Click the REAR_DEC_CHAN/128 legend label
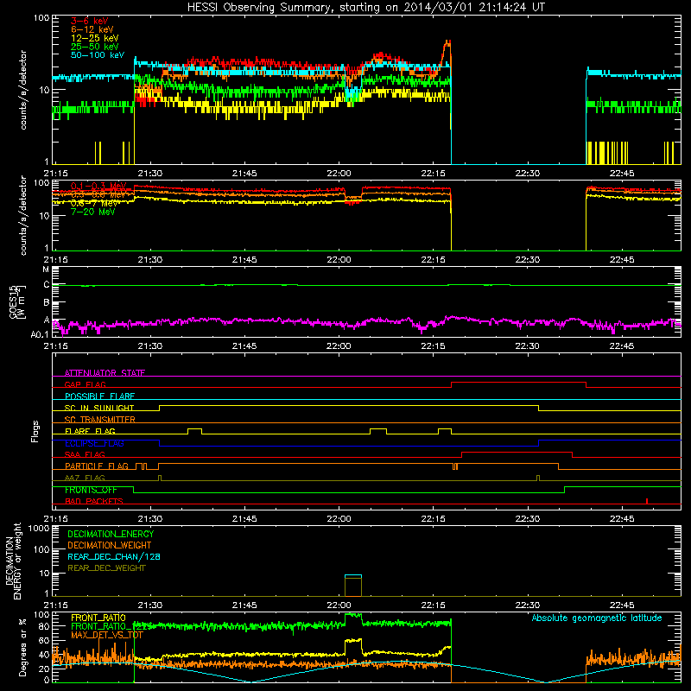This screenshot has height=691, width=691. [114, 556]
